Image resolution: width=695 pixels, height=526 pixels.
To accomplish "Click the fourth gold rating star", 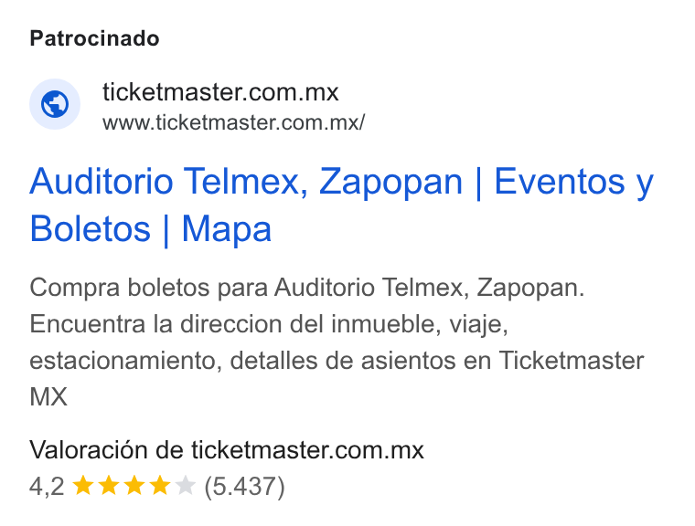I will coord(160,485).
